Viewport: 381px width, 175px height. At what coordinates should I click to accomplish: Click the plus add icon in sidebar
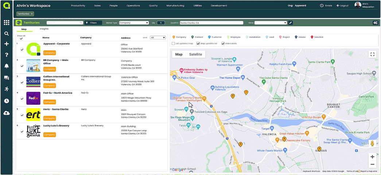click(7, 44)
